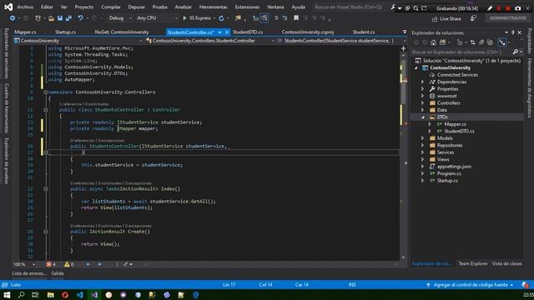The image size is (534, 300).
Task: Select Mapper.cs in Solution Explorer
Action: (x=455, y=124)
